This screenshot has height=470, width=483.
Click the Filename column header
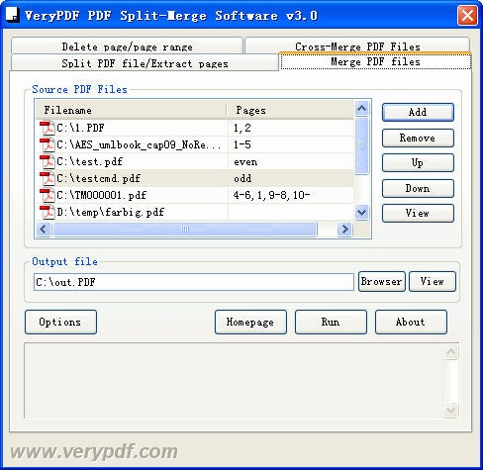tap(132, 110)
